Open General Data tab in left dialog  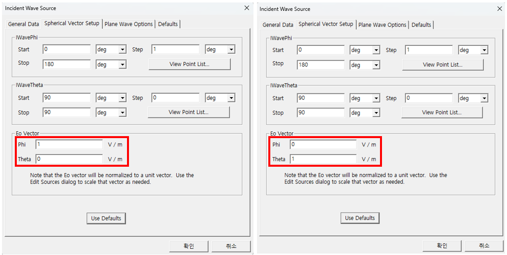[x=24, y=24]
